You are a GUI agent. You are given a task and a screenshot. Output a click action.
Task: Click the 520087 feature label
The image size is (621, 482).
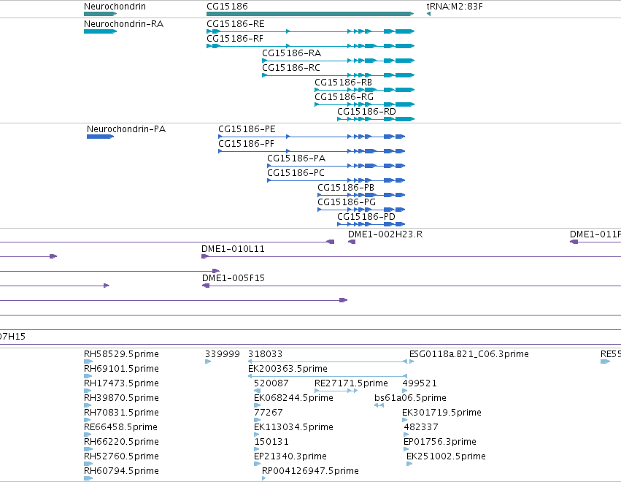pos(271,383)
